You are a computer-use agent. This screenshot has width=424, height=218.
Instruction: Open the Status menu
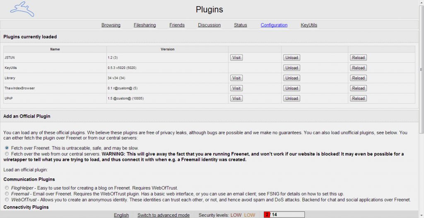point(241,25)
